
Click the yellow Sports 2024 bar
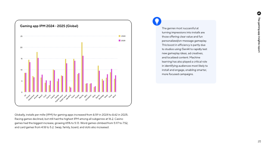(x=98, y=79)
